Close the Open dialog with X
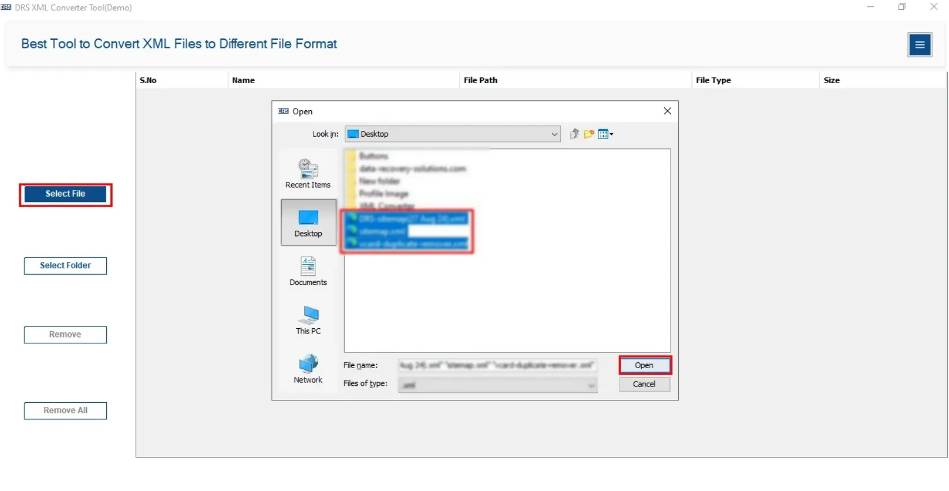The height and width of the screenshot is (491, 949). click(667, 111)
